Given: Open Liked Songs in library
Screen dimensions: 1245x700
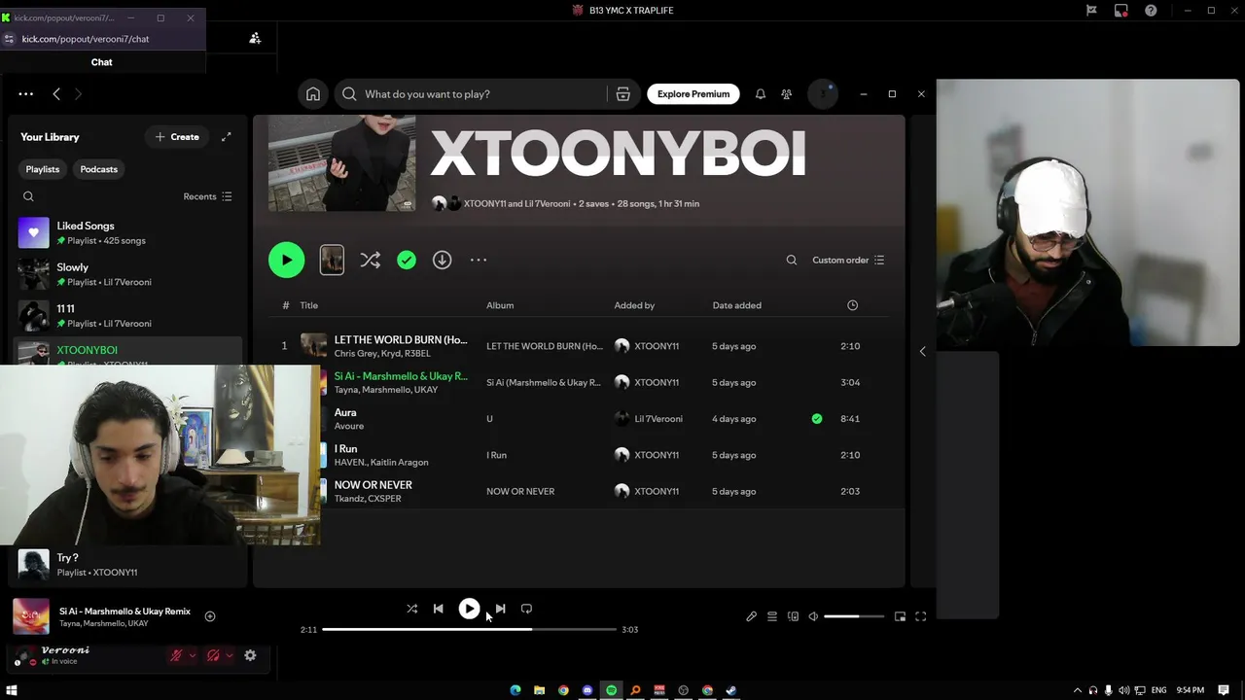Looking at the screenshot, I should 127,233.
